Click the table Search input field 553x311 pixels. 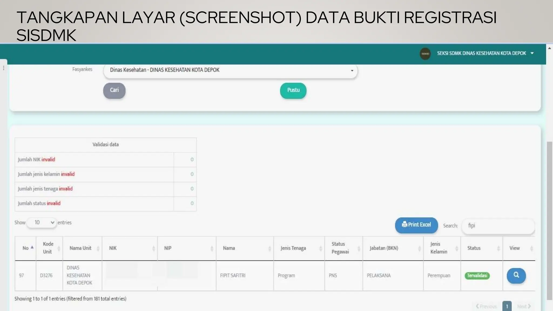coord(498,226)
